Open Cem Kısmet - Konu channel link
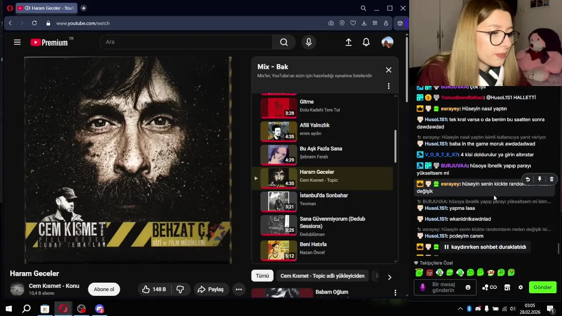The height and width of the screenshot is (316, 562). point(54,286)
